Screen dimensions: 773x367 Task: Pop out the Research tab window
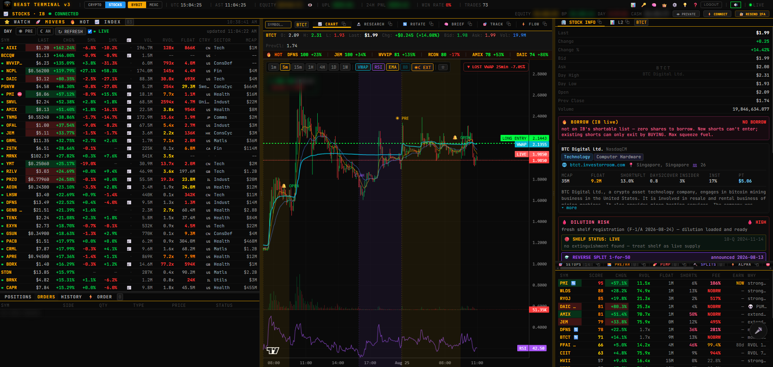(390, 24)
